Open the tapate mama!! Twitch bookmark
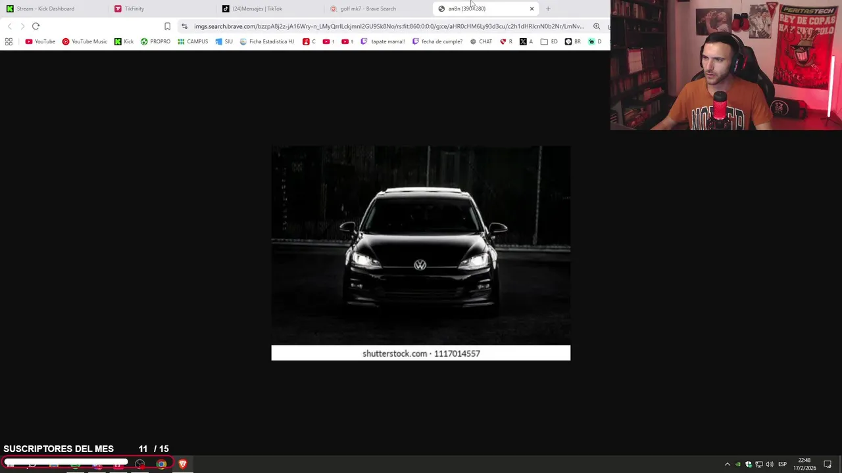Screen dimensions: 842x473 [383, 41]
